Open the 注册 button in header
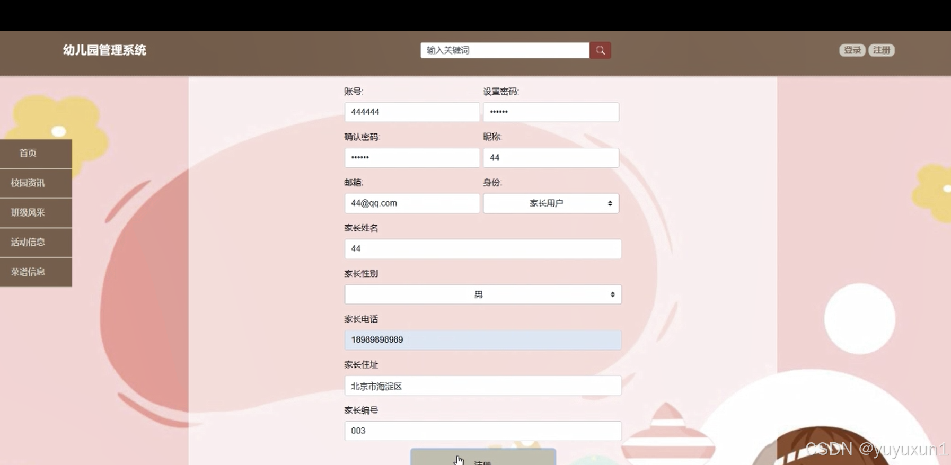951x465 pixels. 882,50
